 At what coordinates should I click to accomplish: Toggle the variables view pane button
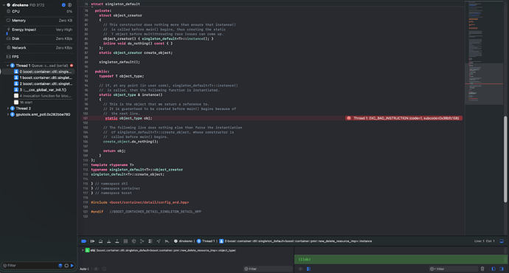click(494, 269)
